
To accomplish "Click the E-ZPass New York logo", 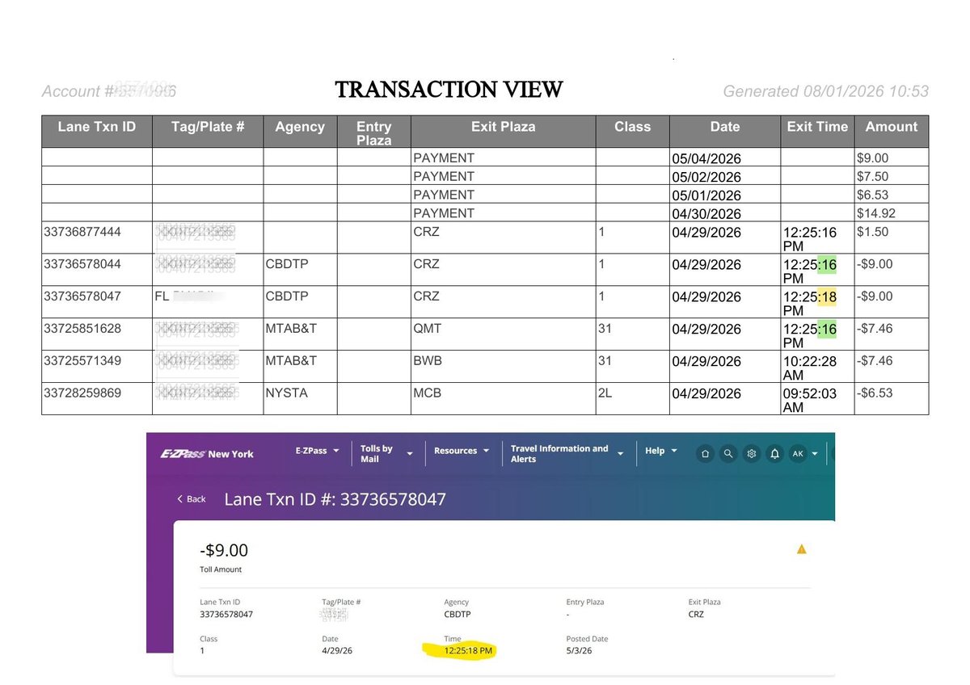I will (x=207, y=454).
